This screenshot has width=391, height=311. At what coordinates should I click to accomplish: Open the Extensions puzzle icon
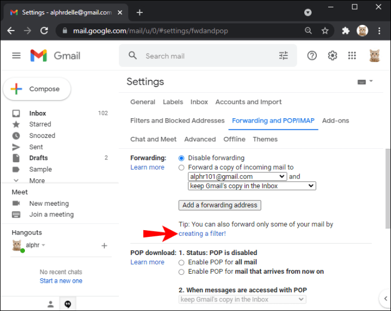tap(346, 31)
